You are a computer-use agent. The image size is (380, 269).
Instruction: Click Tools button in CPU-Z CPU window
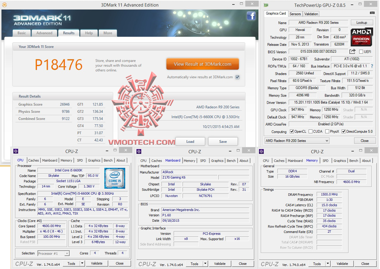(x=71, y=263)
